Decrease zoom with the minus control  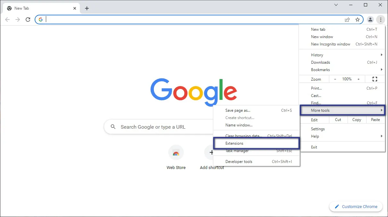coord(335,79)
